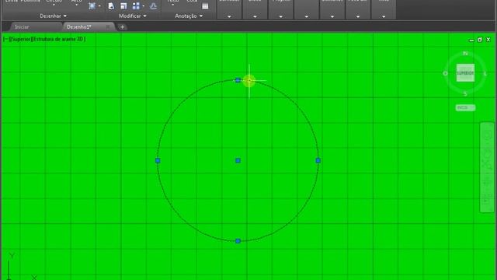Click S compass direction on ViewCube
Image resolution: width=497 pixels, height=280 pixels.
[465, 93]
